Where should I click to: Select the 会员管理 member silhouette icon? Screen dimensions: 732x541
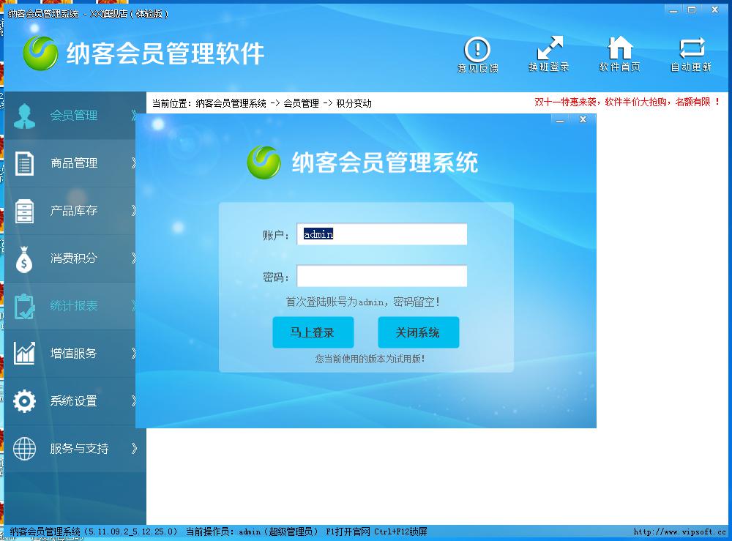(24, 113)
